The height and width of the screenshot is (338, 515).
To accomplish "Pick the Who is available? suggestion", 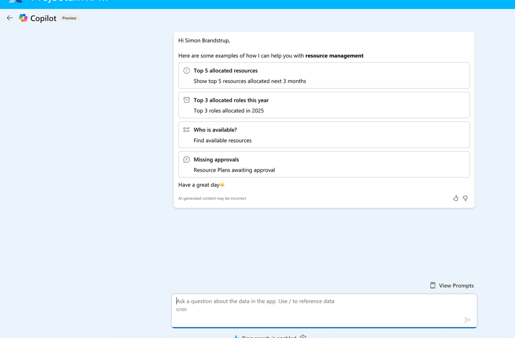I will tap(324, 135).
